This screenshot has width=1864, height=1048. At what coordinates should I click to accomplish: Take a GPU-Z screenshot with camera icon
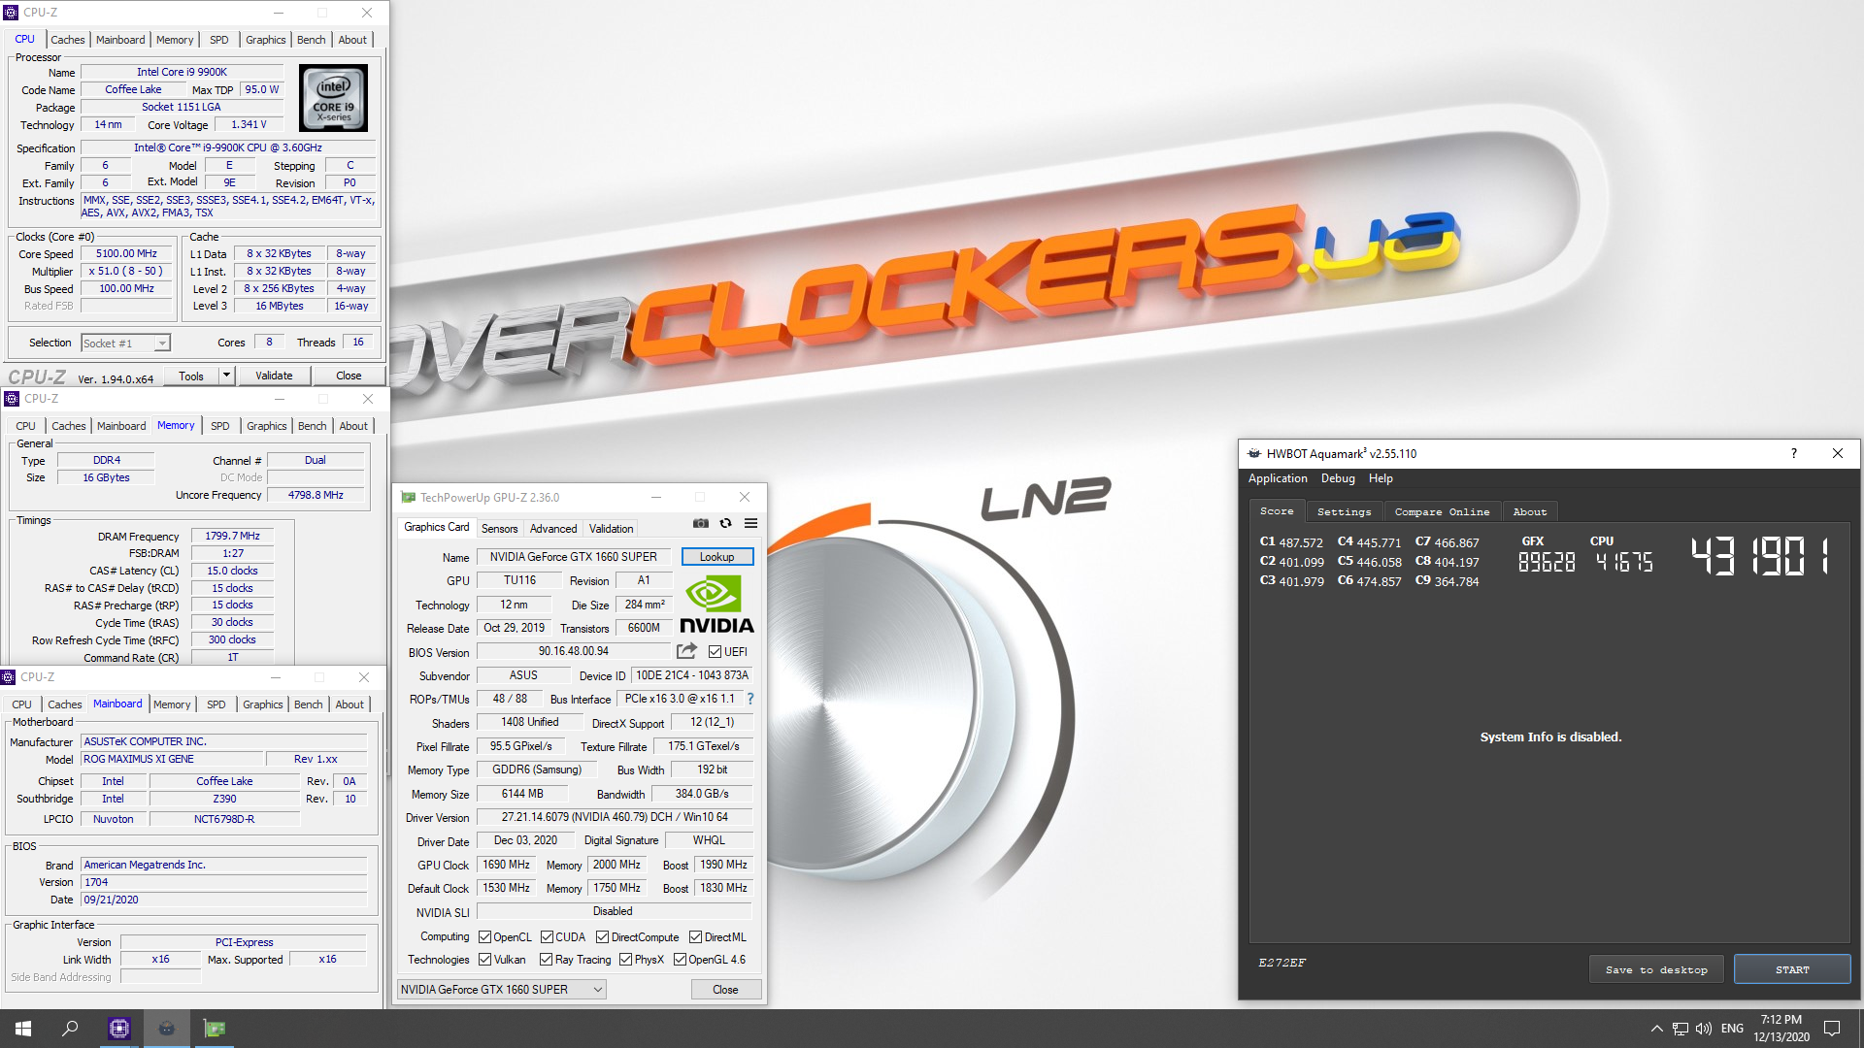700,524
